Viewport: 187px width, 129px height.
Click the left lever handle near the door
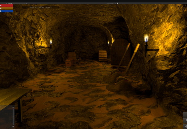pos(124,56)
